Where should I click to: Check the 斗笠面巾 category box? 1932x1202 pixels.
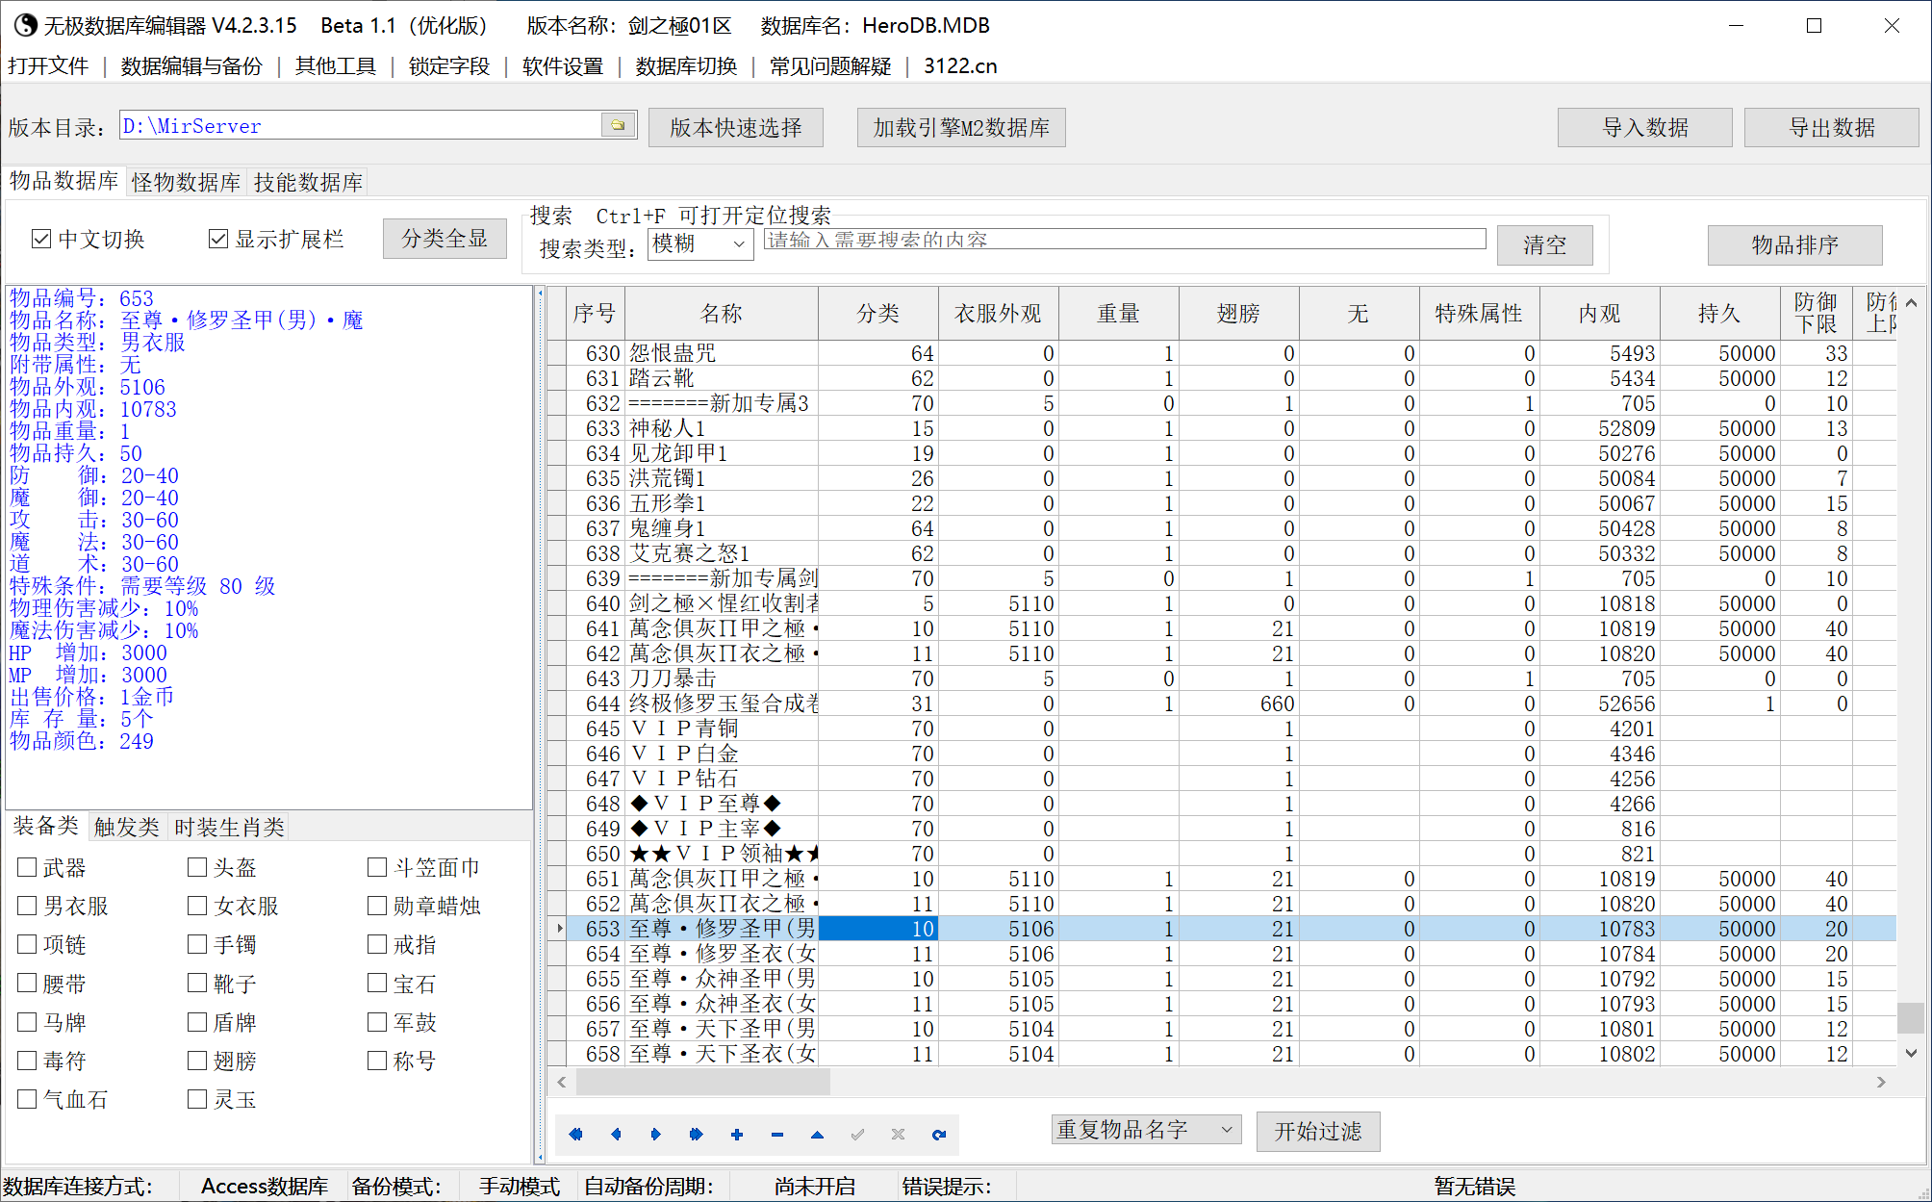point(377,868)
